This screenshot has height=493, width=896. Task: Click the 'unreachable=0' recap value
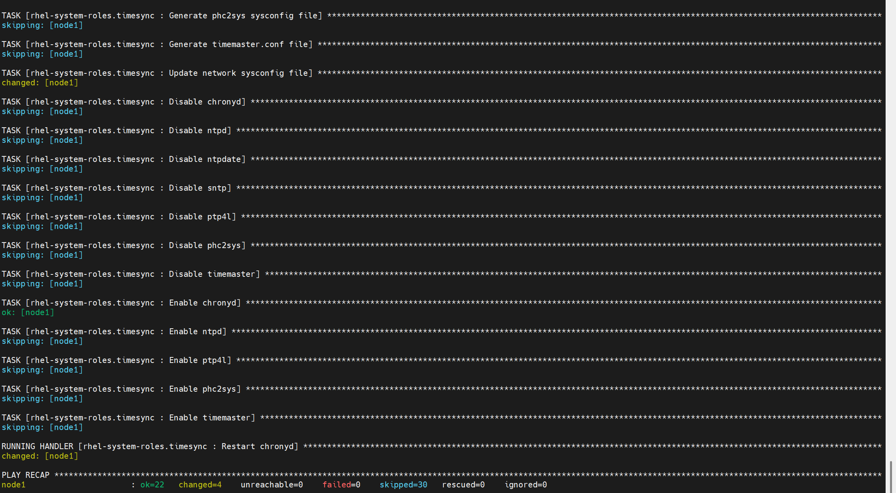[272, 485]
